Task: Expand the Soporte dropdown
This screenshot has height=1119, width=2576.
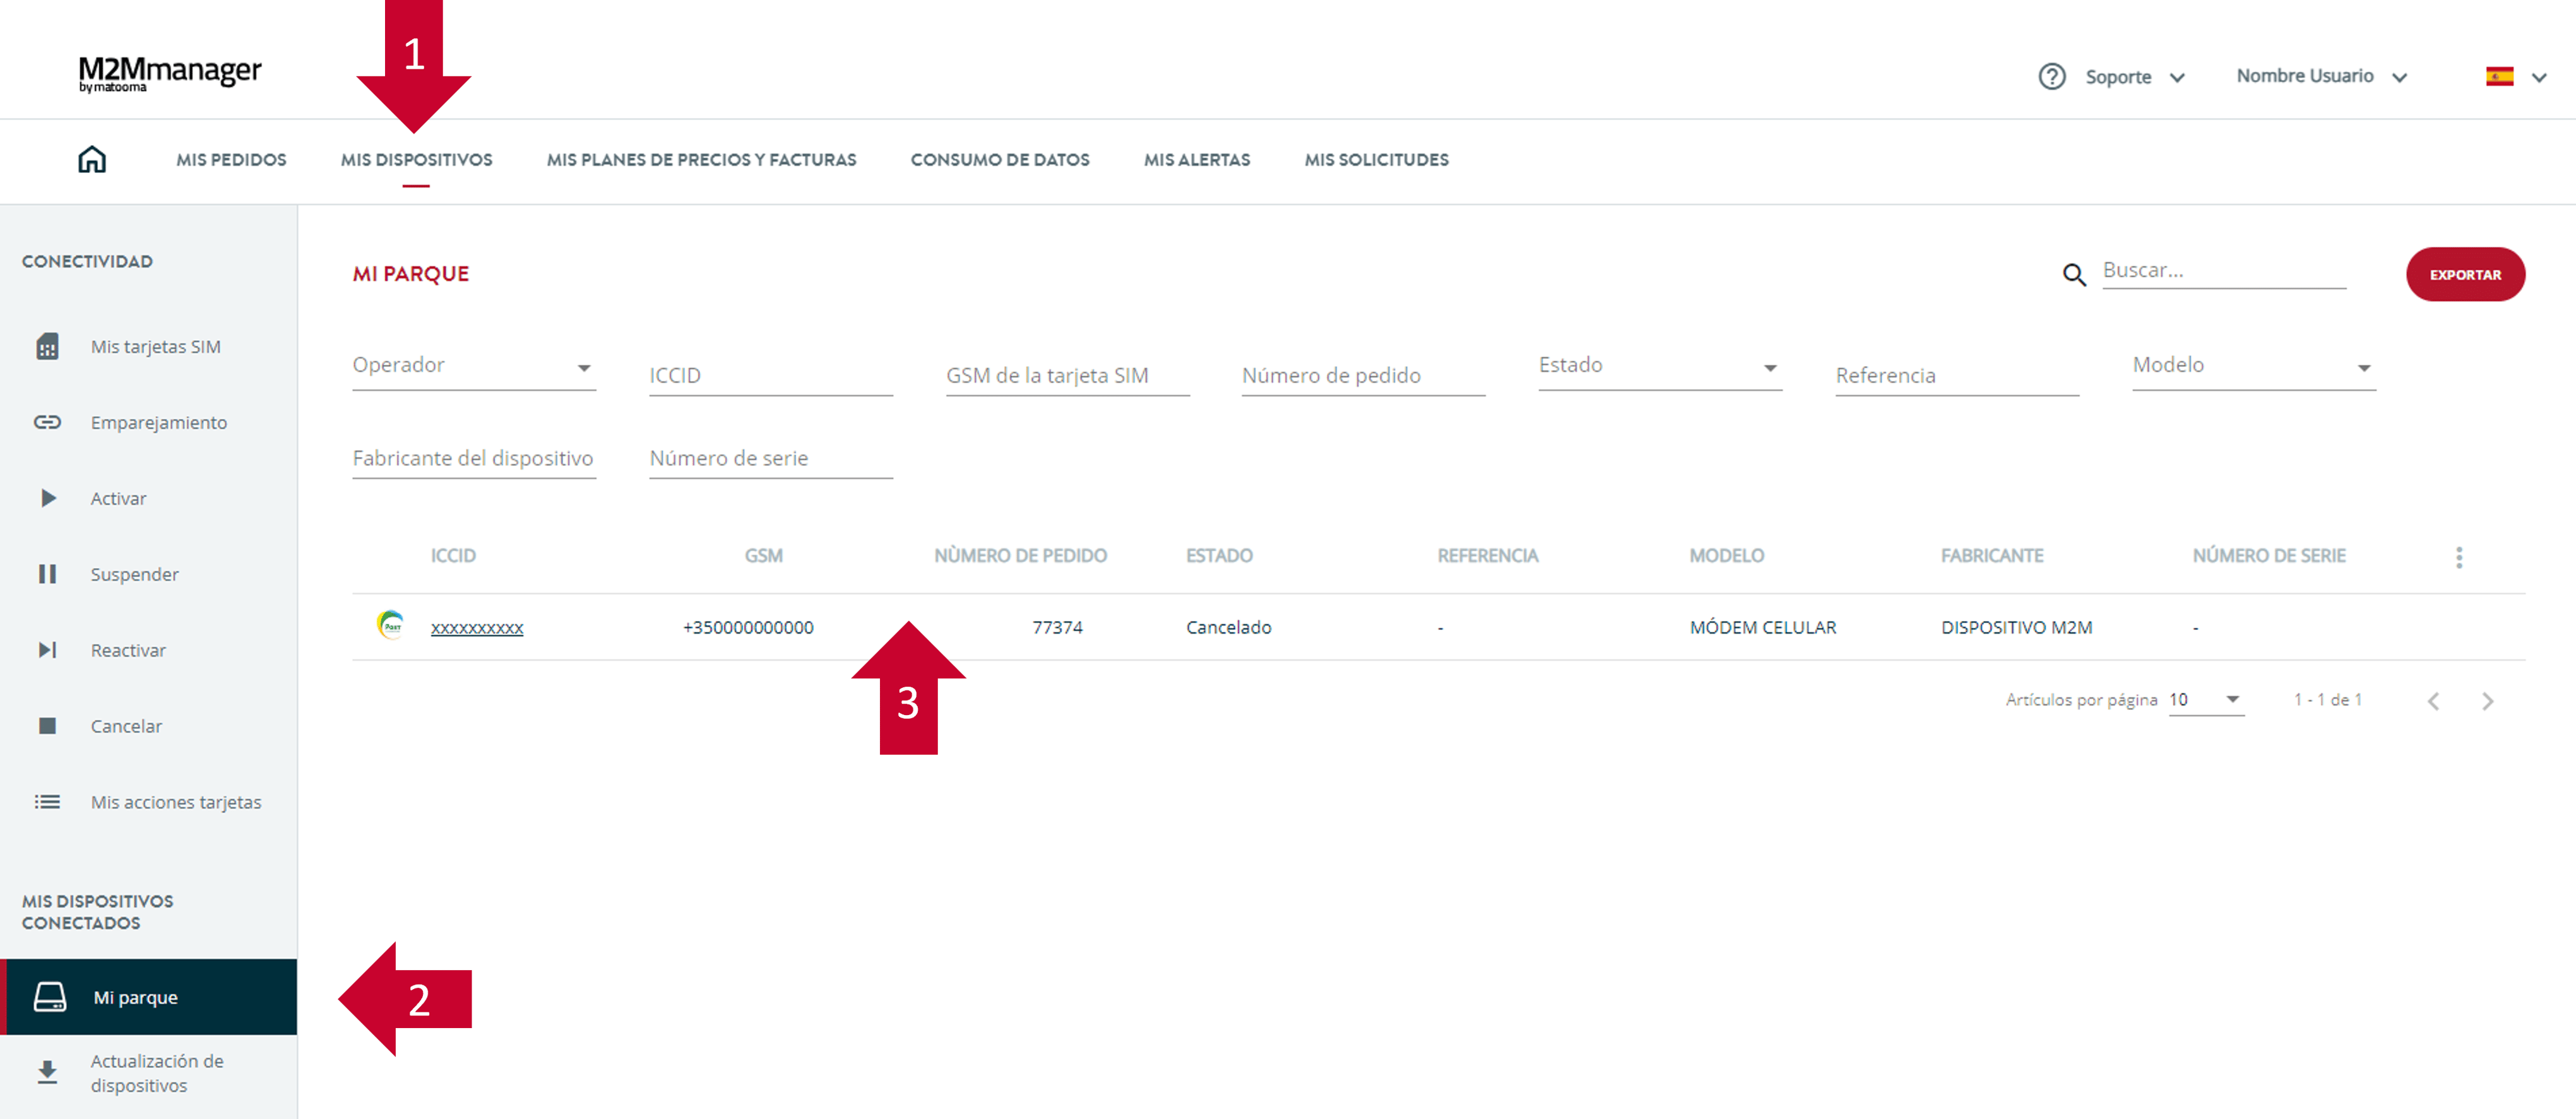Action: (x=2177, y=78)
